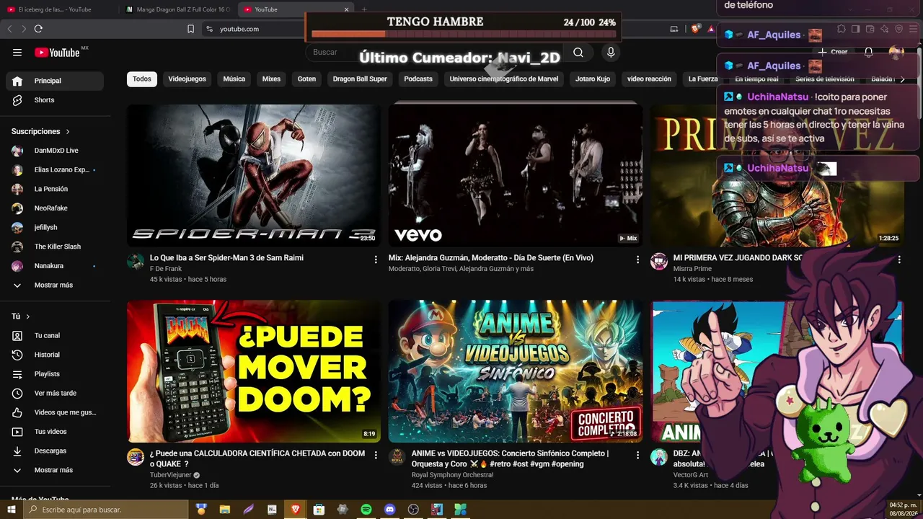Open the YouTube hamburger guide menu

click(x=17, y=53)
